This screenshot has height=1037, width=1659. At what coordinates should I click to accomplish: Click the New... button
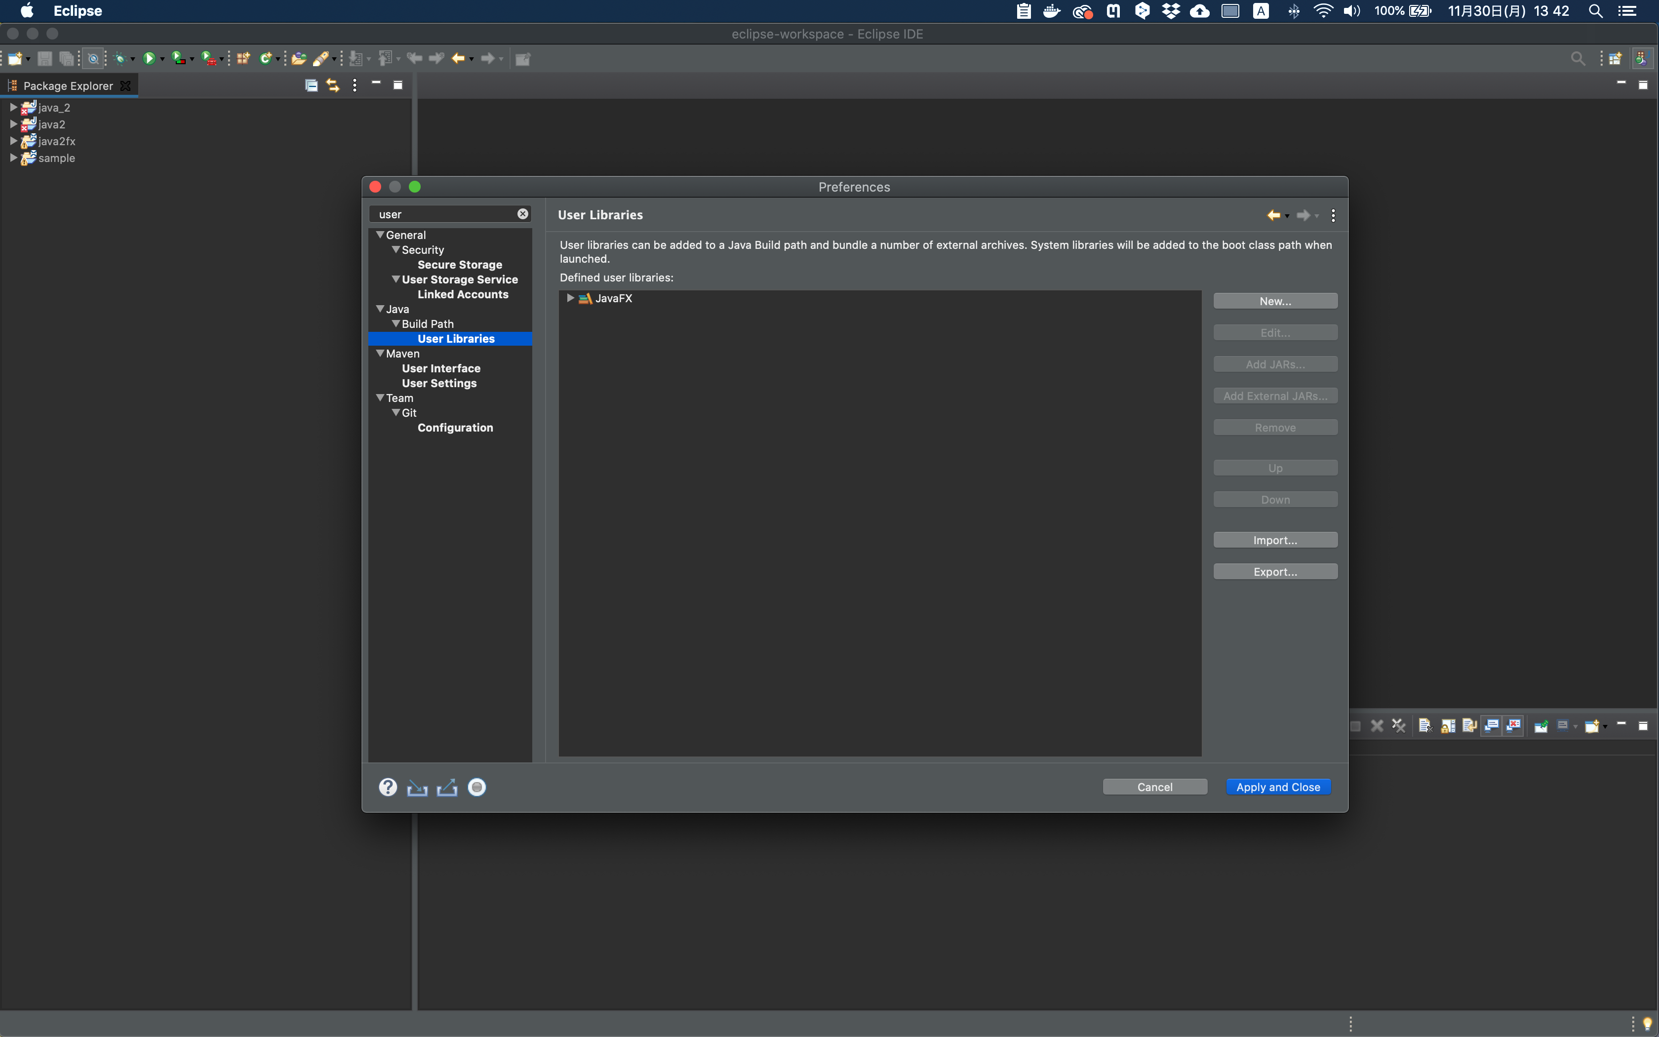point(1274,301)
